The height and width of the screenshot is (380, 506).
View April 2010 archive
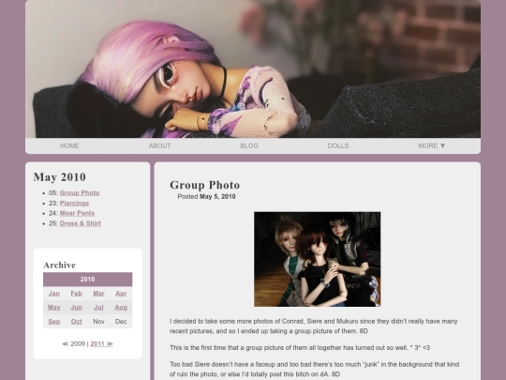point(121,294)
